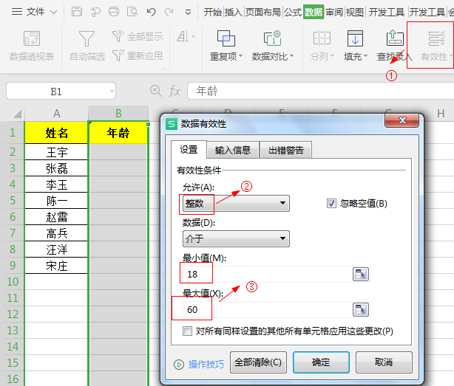The width and height of the screenshot is (454, 386).
Task: Switch to the 页面布局 ribbon tab
Action: [x=263, y=12]
